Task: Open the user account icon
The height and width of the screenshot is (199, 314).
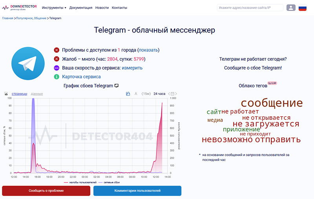Action: pyautogui.click(x=291, y=7)
